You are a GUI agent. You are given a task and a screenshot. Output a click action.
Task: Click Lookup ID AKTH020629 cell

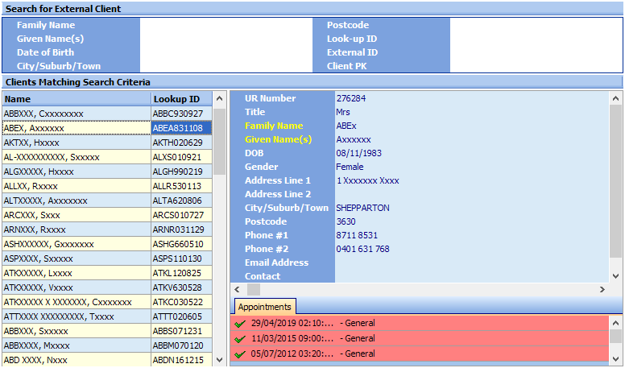click(181, 143)
